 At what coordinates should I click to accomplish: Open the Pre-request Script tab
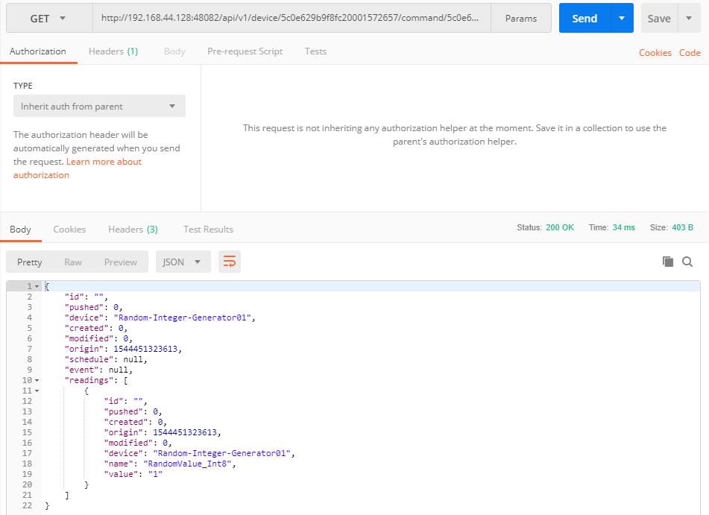click(x=245, y=51)
